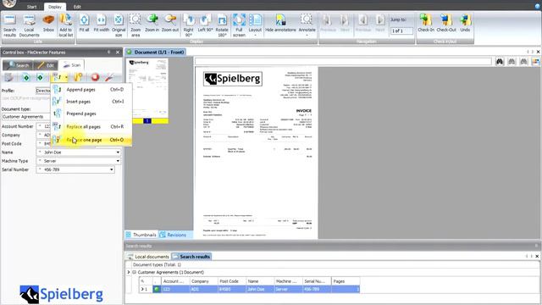Open the Annotate dropdown
Image resolution: width=542 pixels, height=305 pixels.
click(307, 25)
